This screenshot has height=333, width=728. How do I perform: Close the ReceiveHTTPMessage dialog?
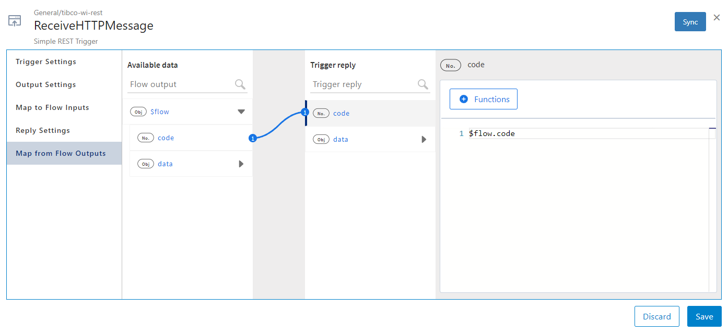[x=717, y=18]
